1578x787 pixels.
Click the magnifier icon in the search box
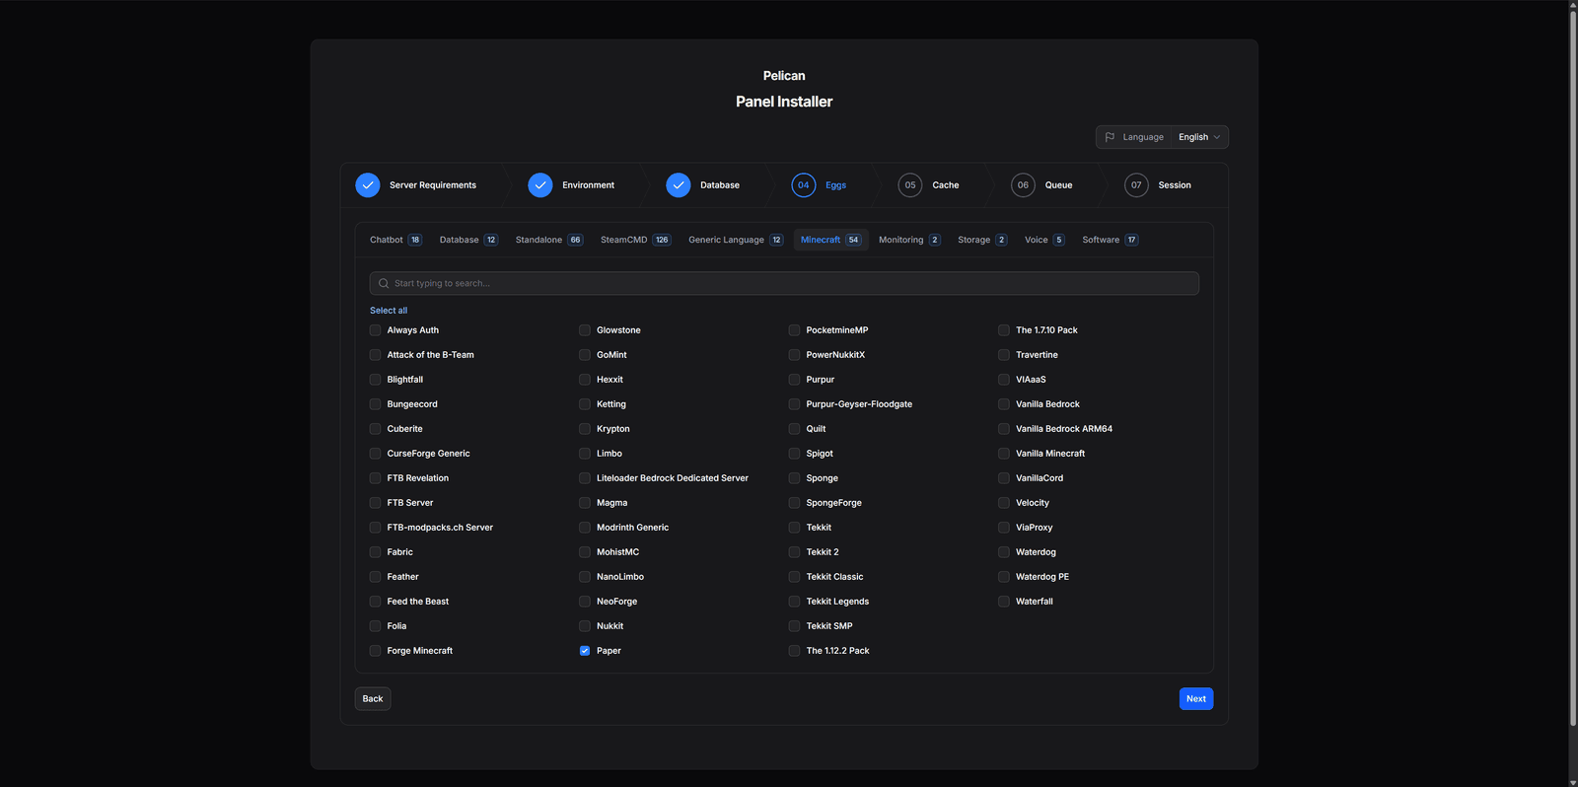(384, 284)
